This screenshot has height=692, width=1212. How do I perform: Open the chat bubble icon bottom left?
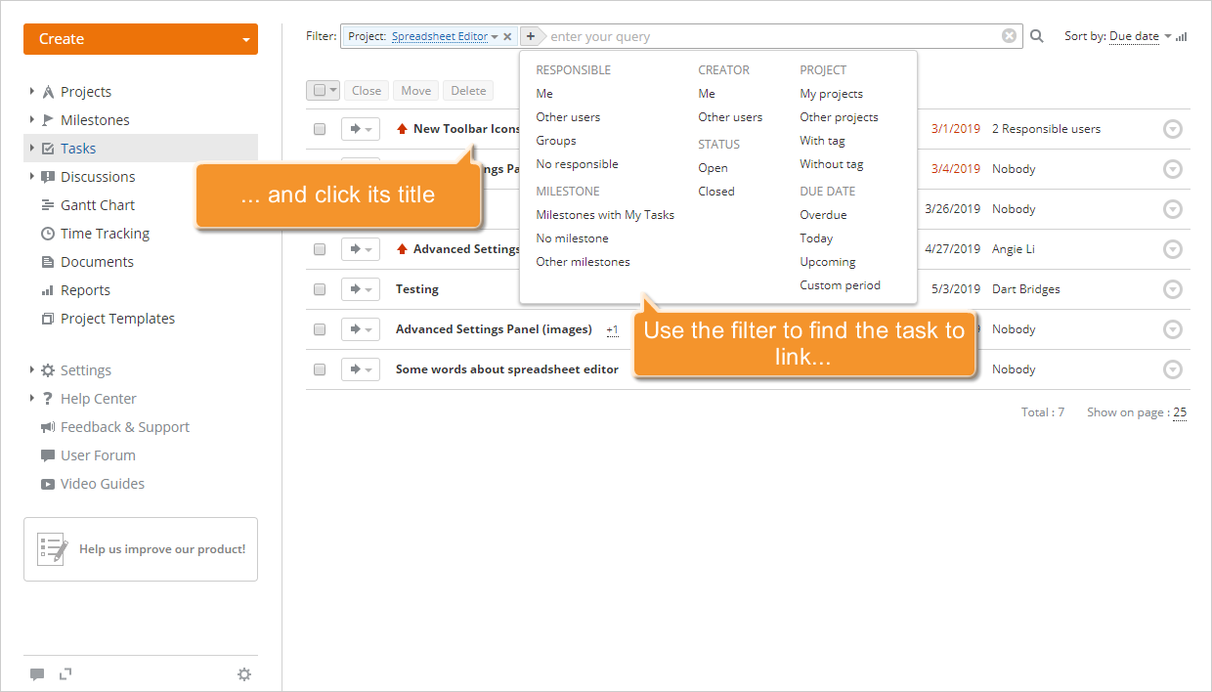[x=37, y=673]
